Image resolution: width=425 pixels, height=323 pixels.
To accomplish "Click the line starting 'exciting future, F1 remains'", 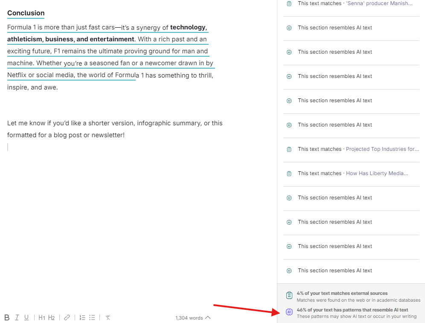I will point(108,51).
